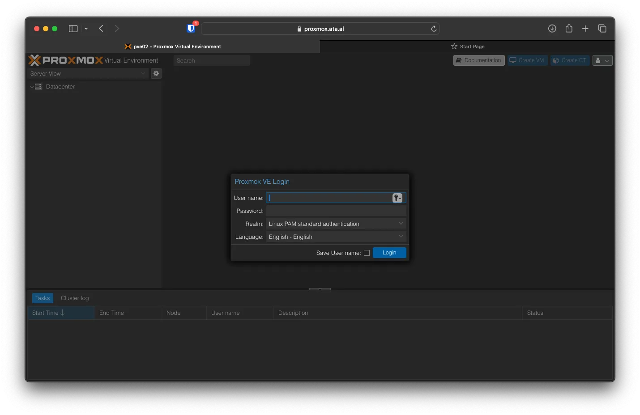This screenshot has width=640, height=415.
Task: Open tab group dropdown arrow next to sidebar
Action: click(86, 29)
